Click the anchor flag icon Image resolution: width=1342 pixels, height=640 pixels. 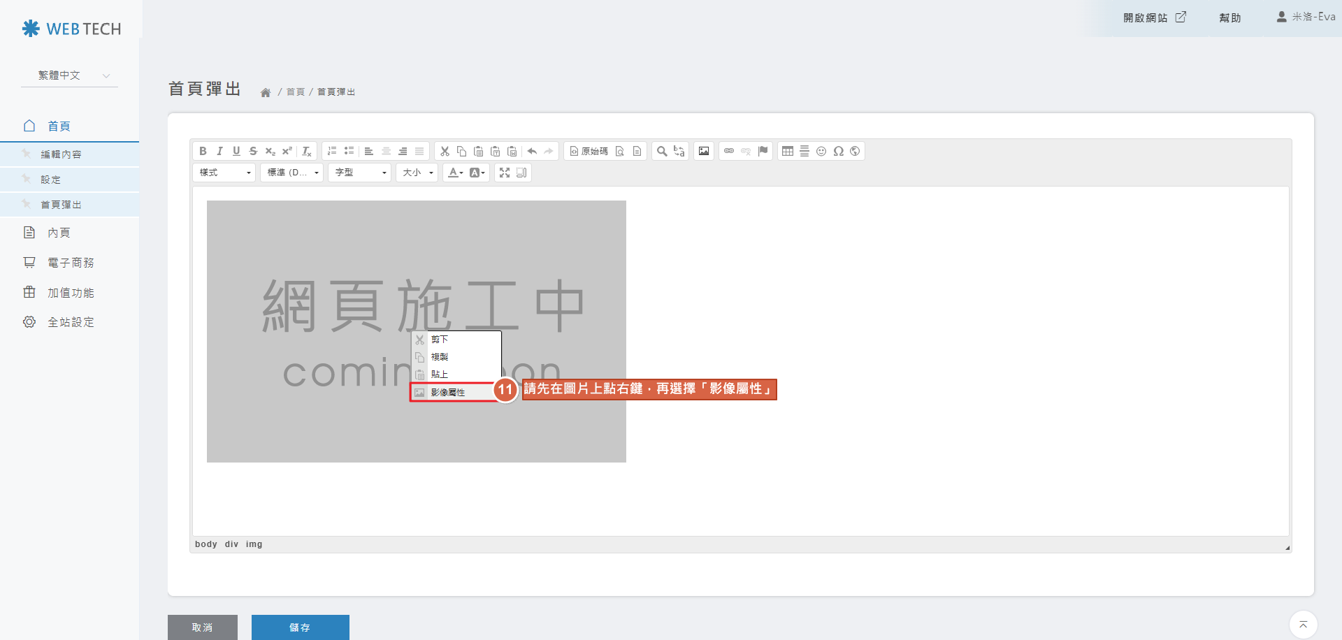tap(763, 151)
